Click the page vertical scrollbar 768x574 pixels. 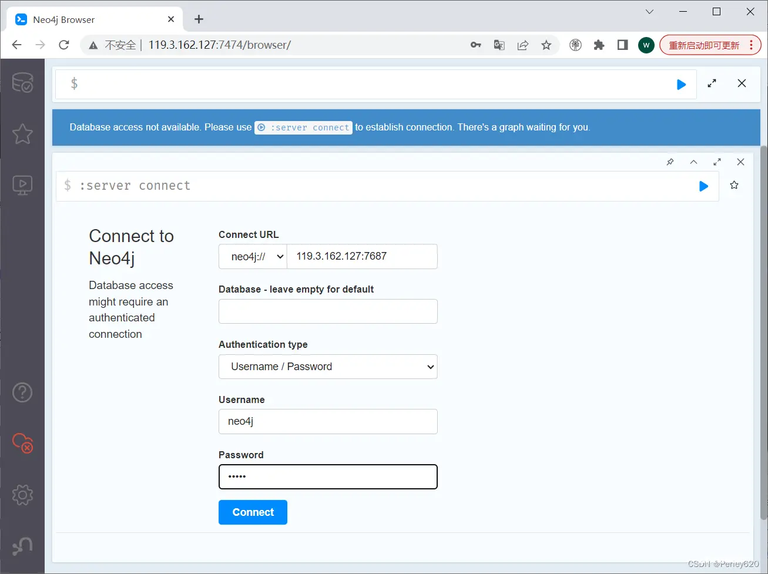[764, 332]
